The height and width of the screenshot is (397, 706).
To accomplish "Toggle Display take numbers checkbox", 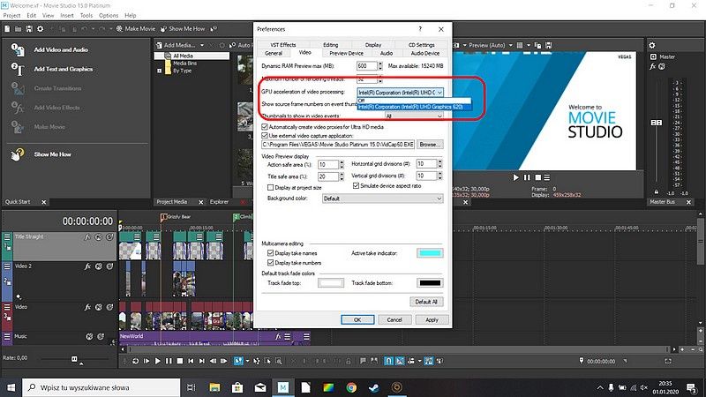I will 271,262.
